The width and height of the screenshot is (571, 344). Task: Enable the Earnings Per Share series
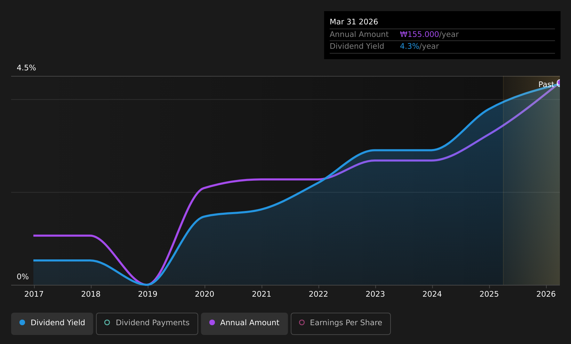[340, 323]
